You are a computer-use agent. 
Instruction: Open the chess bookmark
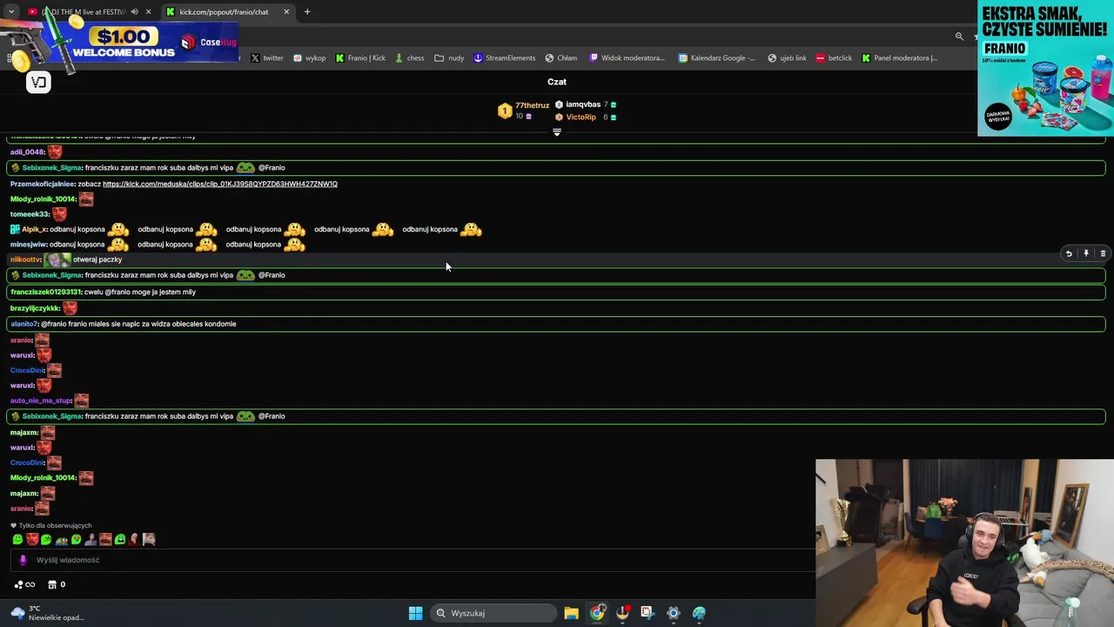tap(409, 58)
